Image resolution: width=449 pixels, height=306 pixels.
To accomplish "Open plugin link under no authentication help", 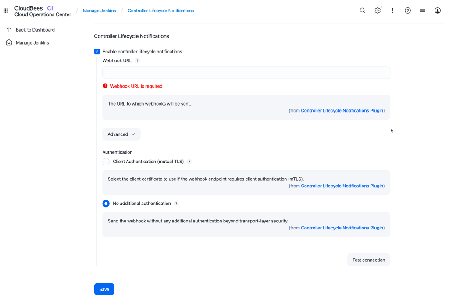I will pyautogui.click(x=342, y=228).
